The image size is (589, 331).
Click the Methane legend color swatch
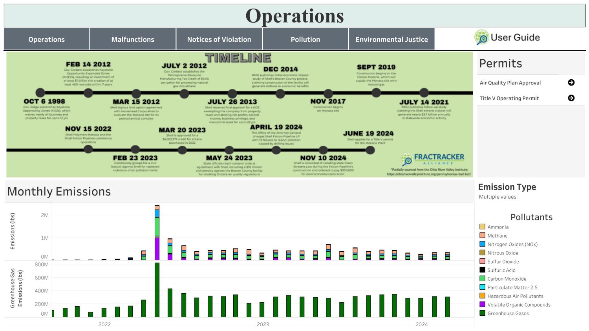482,236
